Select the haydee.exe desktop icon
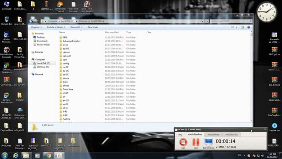This screenshot has width=282, height=159. coord(275,127)
